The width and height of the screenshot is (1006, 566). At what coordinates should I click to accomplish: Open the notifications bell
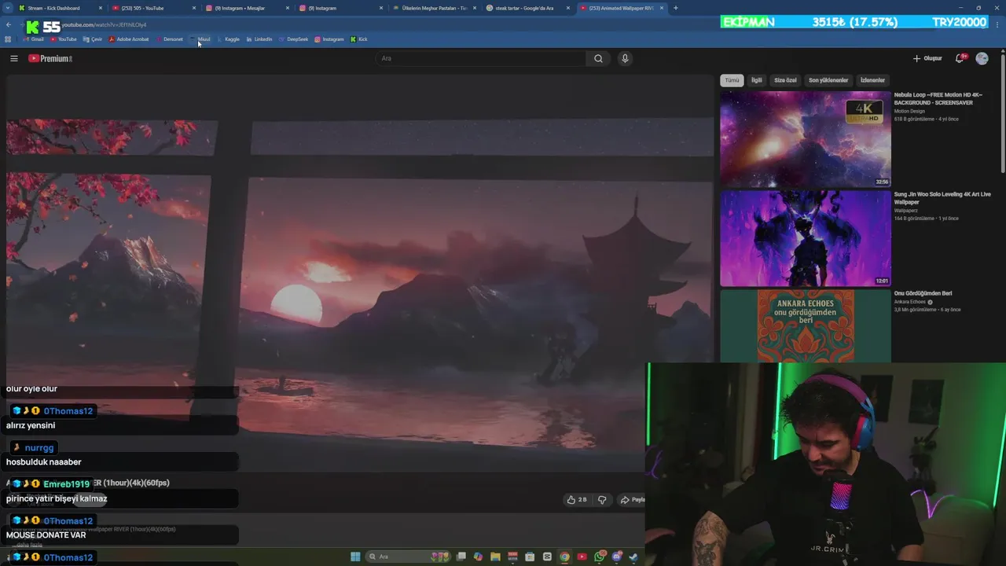click(x=960, y=58)
